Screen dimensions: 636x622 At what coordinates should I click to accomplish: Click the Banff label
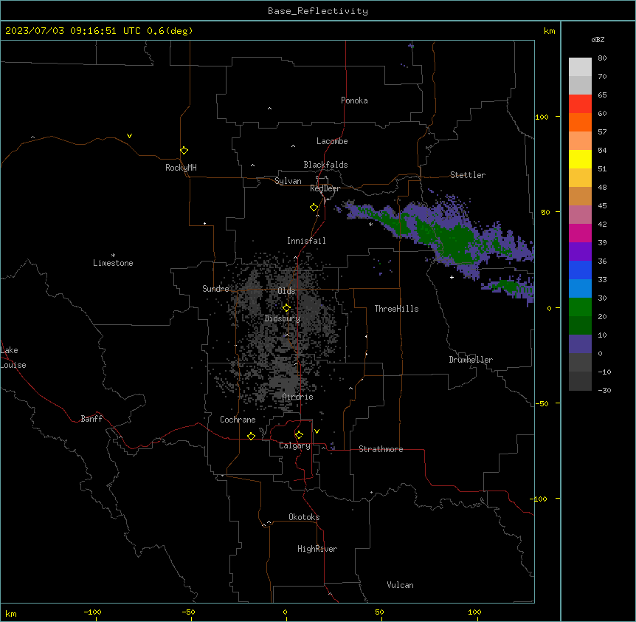[x=91, y=419]
